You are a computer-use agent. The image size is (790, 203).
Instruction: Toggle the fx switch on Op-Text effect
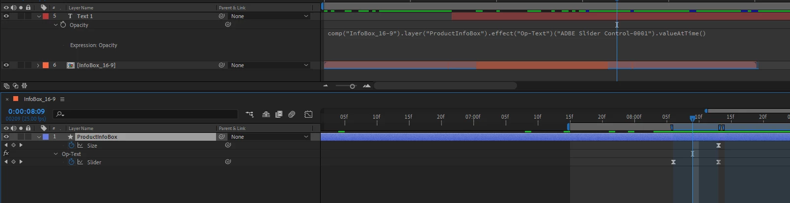tap(6, 153)
